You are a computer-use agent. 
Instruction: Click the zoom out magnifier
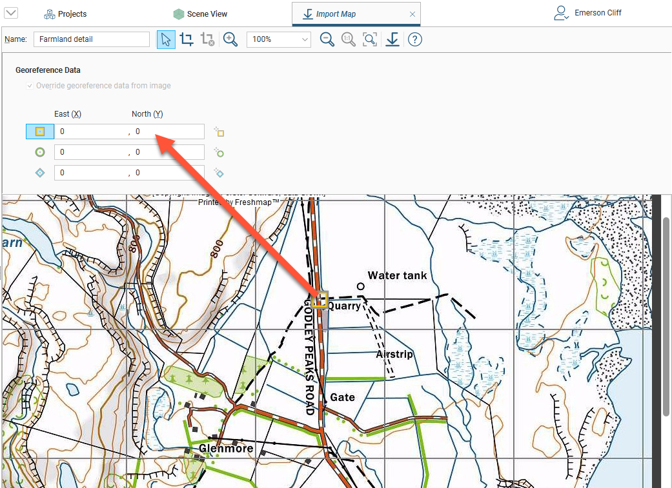[327, 39]
